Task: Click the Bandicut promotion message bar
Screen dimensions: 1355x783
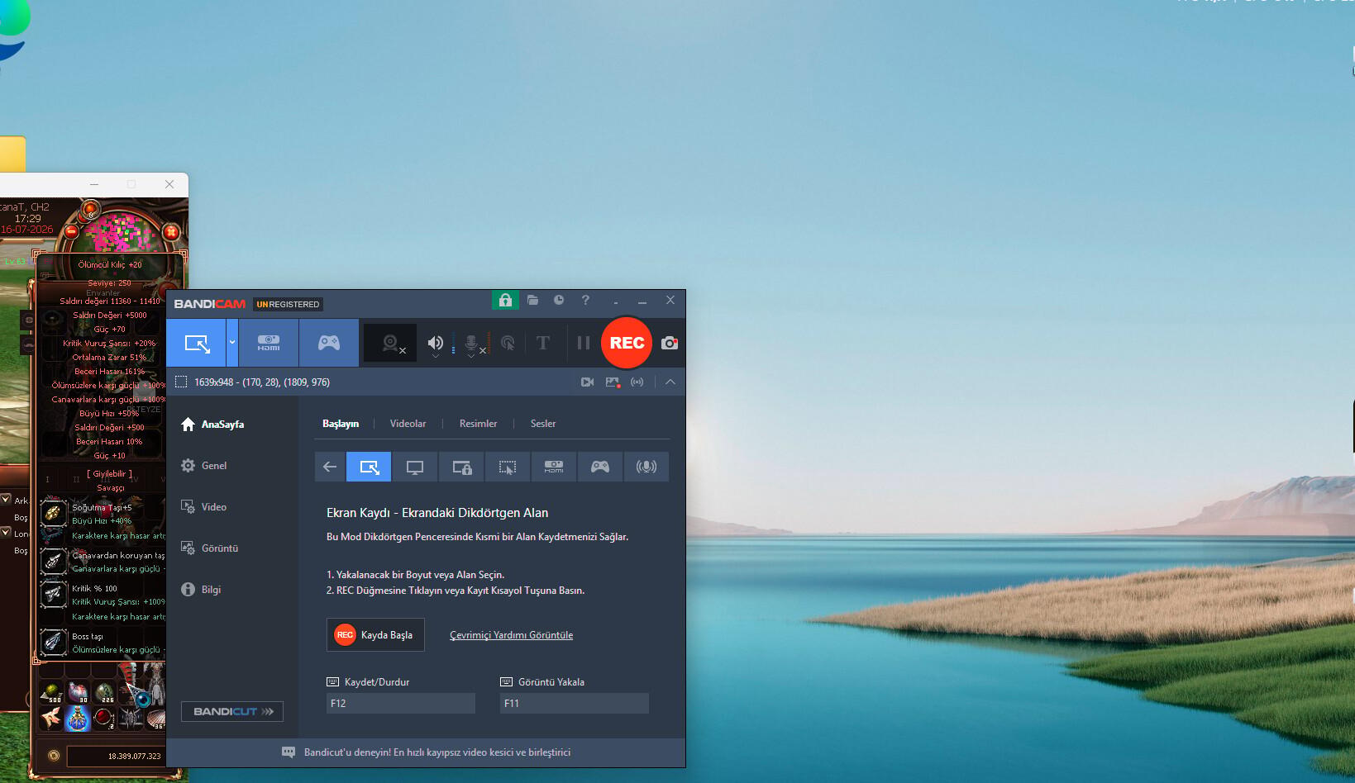Action: pyautogui.click(x=426, y=752)
